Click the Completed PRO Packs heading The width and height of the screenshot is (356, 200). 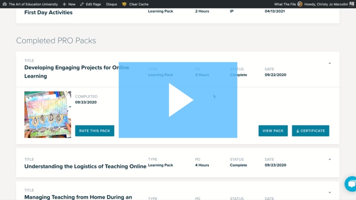(x=56, y=40)
